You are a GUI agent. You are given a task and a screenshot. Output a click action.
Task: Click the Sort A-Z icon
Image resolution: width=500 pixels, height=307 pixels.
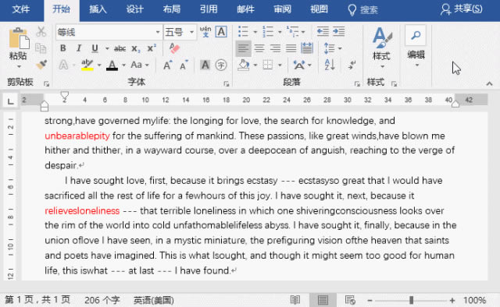[330, 65]
